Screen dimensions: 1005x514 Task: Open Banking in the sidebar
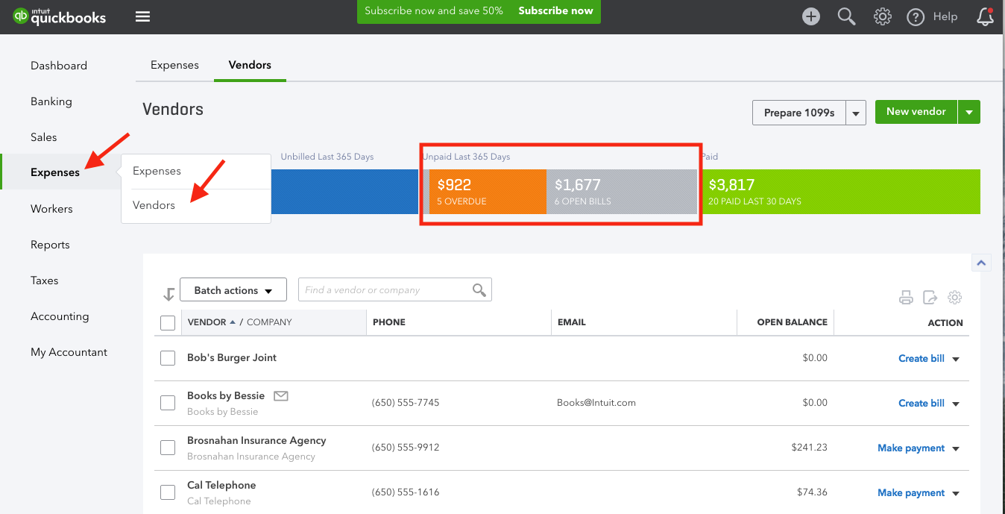pos(51,101)
